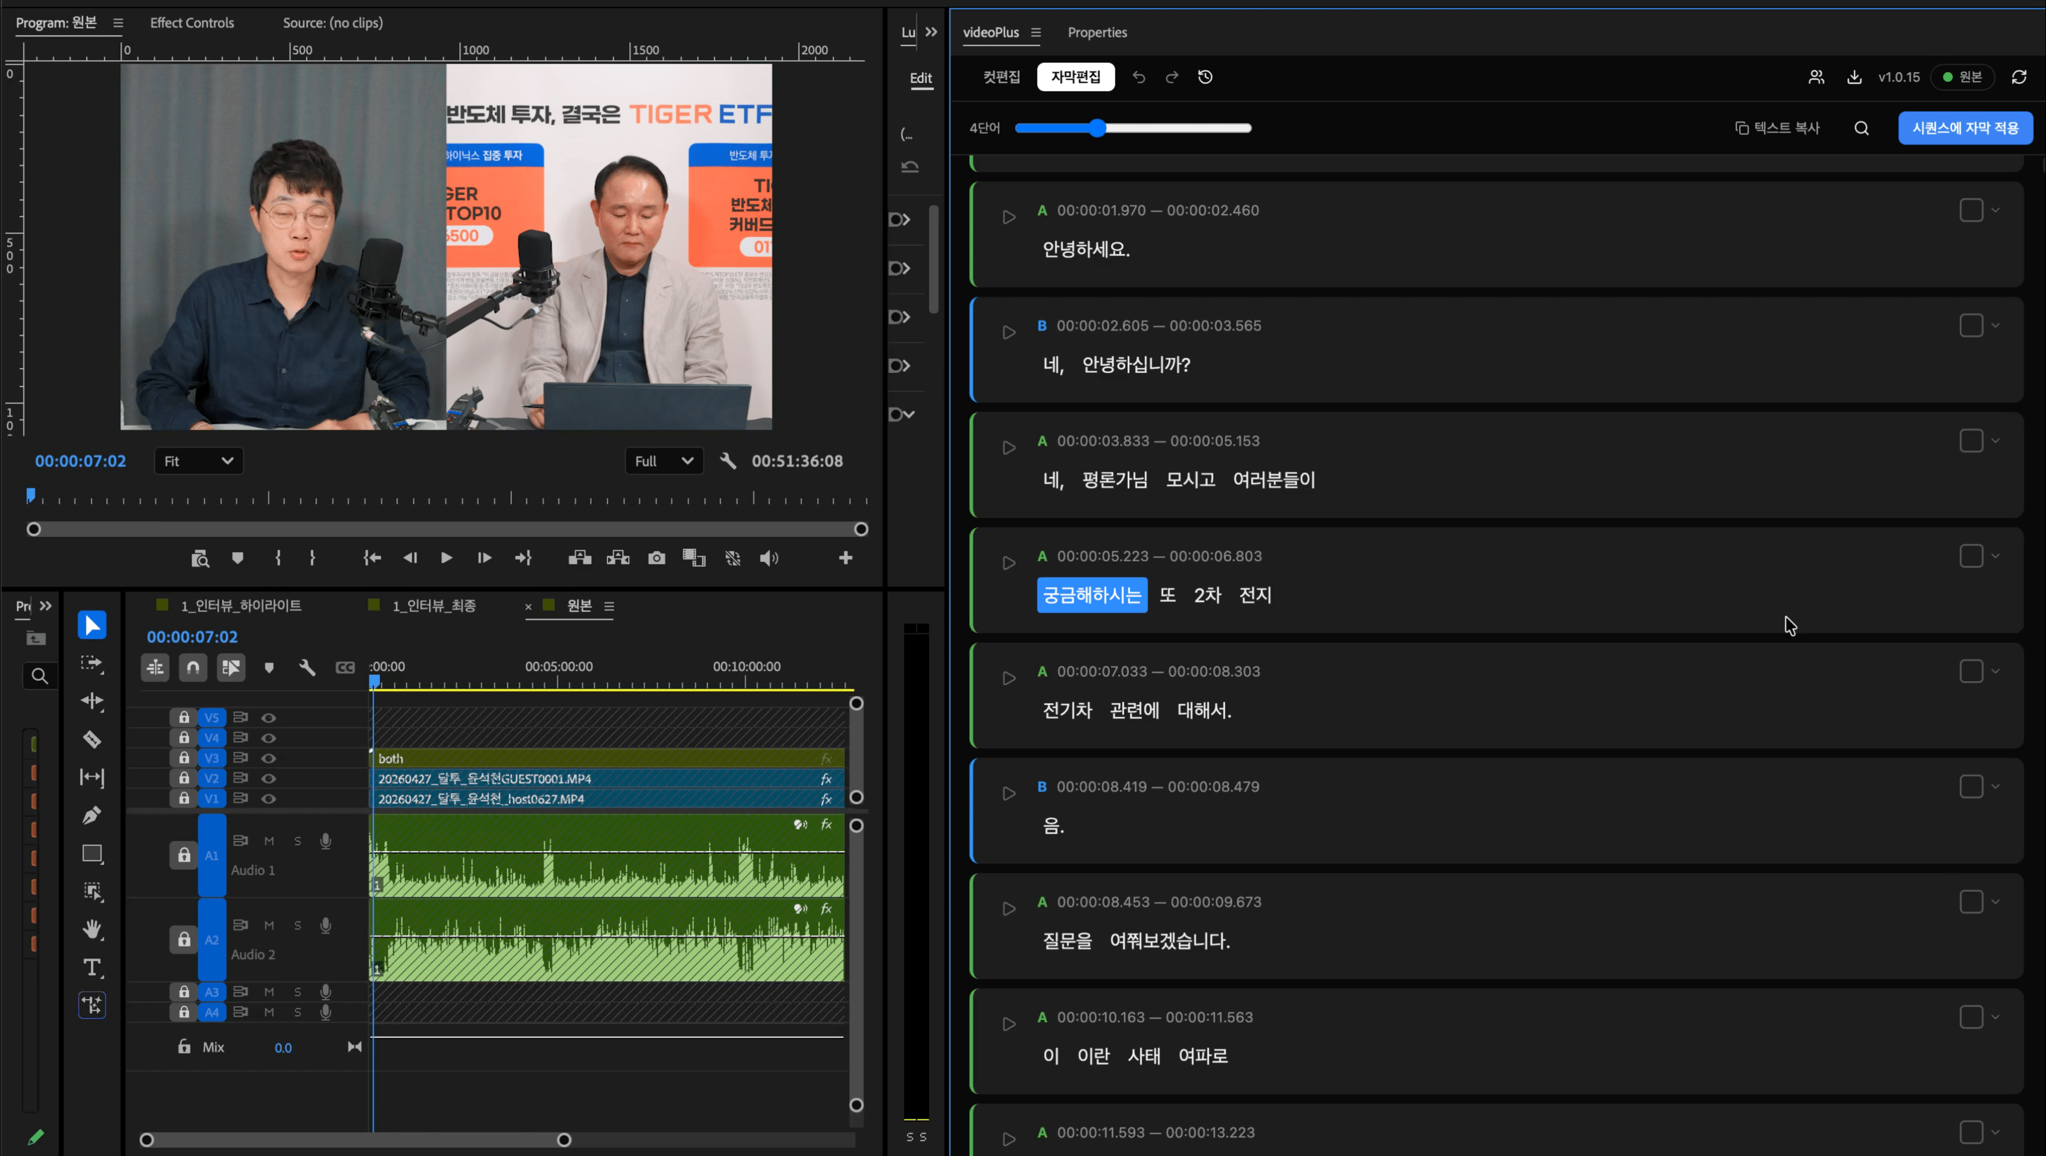Select the Selection tool arrow

click(92, 625)
